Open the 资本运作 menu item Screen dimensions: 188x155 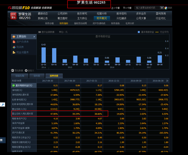point(141,14)
